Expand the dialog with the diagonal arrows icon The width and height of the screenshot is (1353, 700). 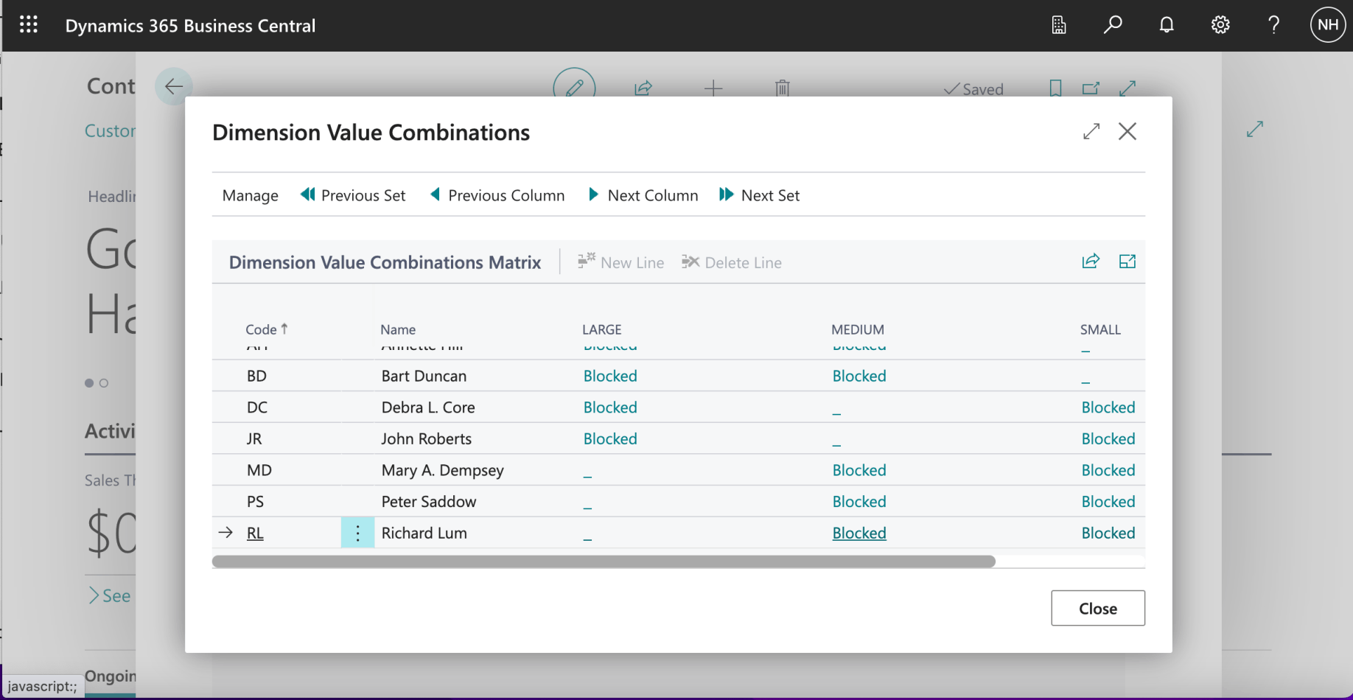click(1091, 132)
